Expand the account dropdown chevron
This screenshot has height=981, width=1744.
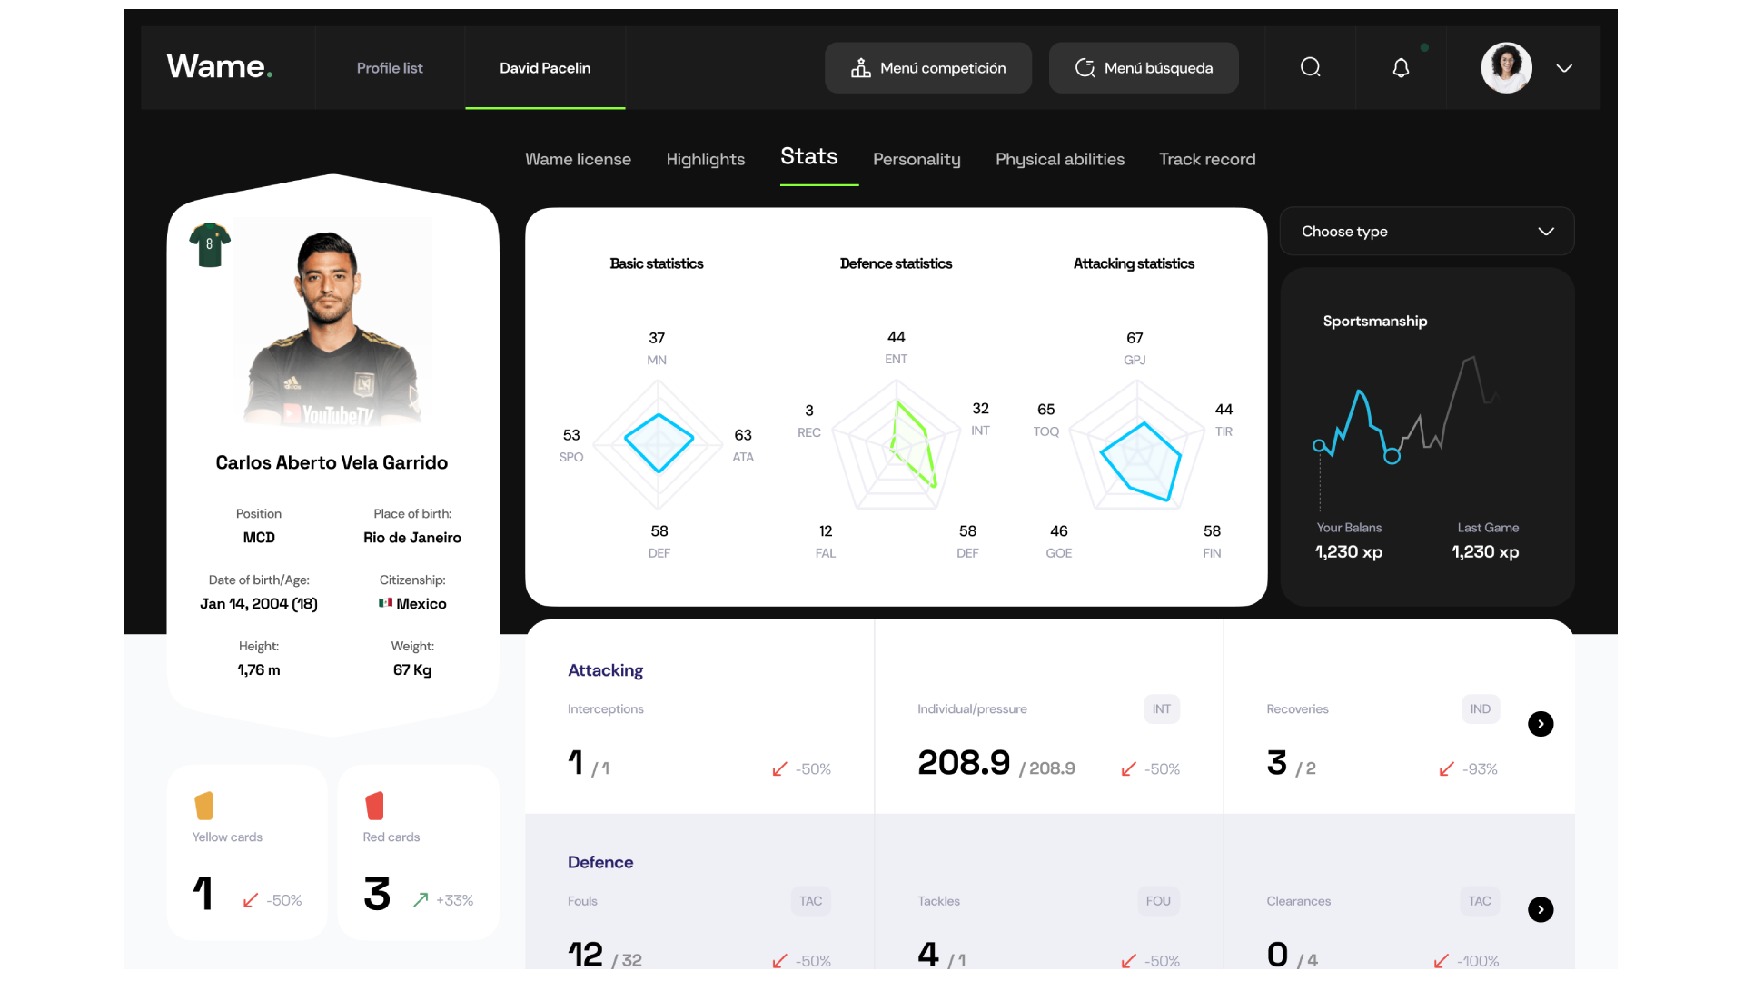tap(1564, 68)
